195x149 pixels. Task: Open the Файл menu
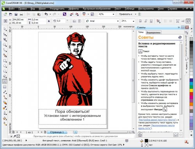11,9
